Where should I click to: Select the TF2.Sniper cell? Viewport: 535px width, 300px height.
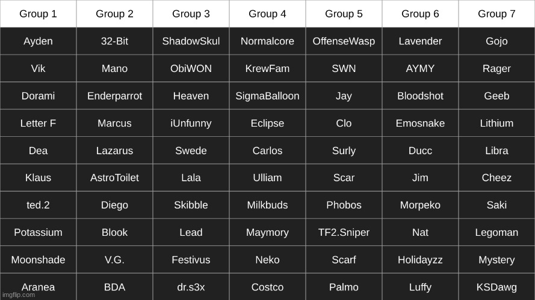point(344,233)
